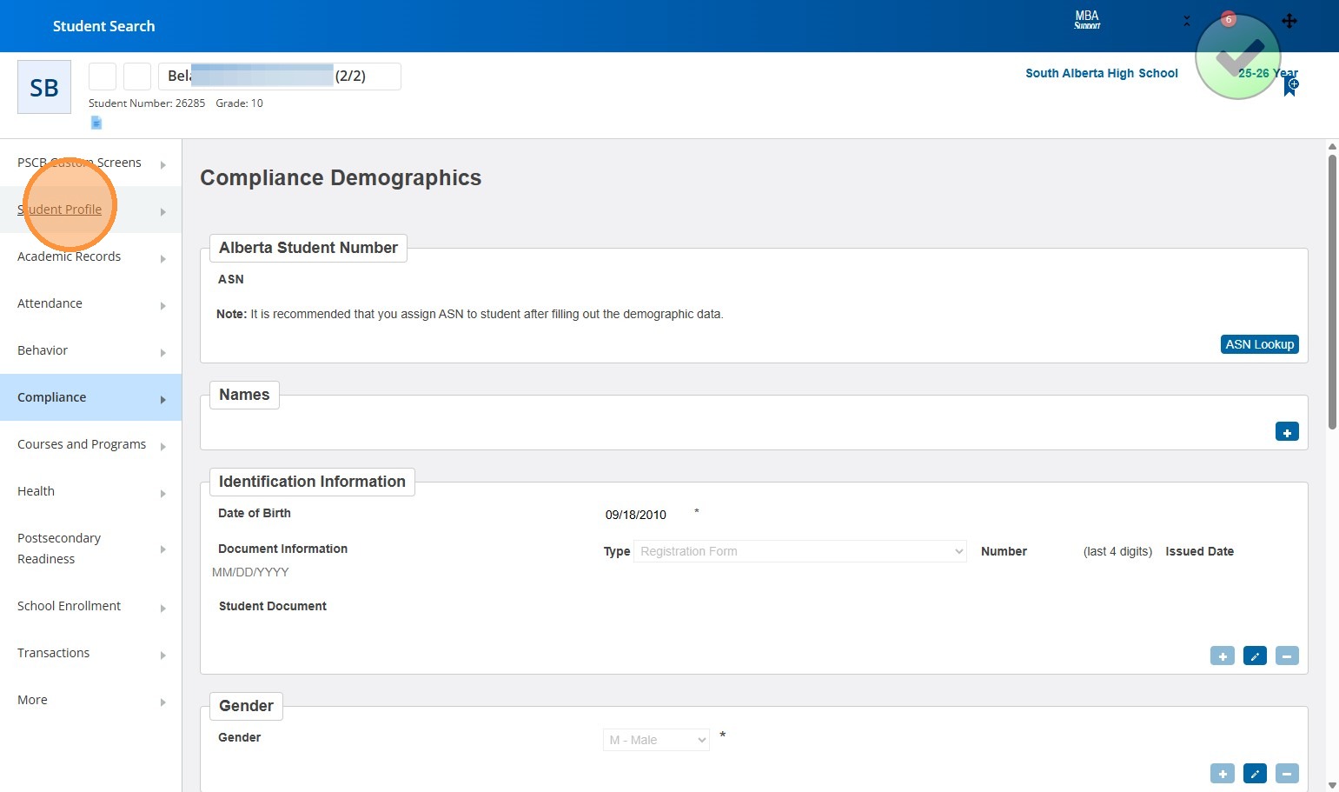The width and height of the screenshot is (1339, 792).
Task: Click the plus icon in Gender section
Action: (x=1222, y=774)
